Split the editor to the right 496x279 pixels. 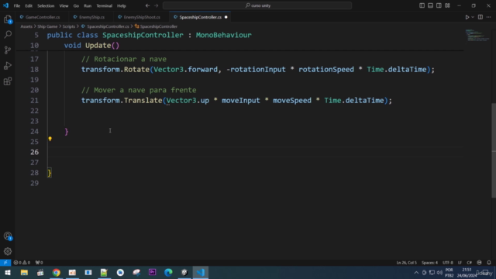pyautogui.click(x=480, y=17)
